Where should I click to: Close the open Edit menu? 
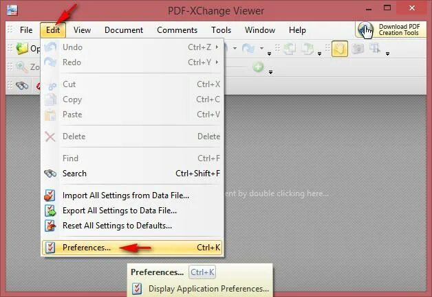(53, 30)
